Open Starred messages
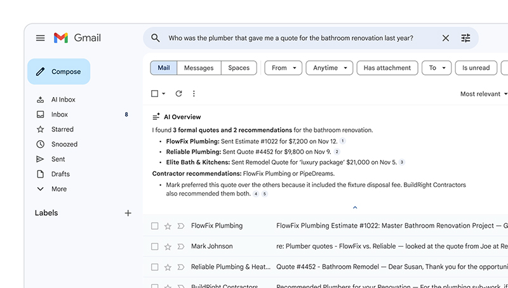The width and height of the screenshot is (508, 288). pyautogui.click(x=62, y=129)
